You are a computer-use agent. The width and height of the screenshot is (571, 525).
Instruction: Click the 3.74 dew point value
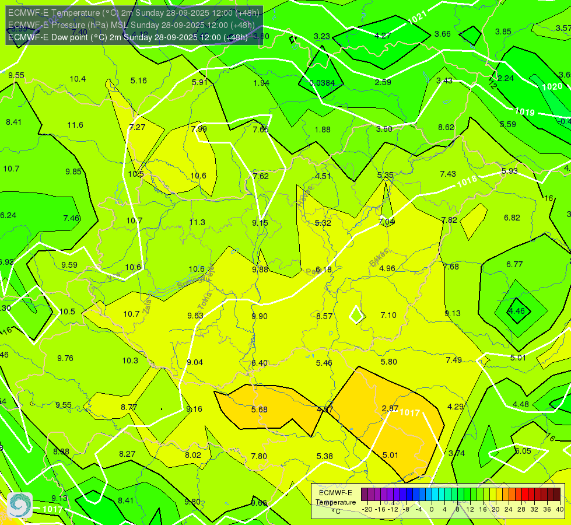click(457, 453)
